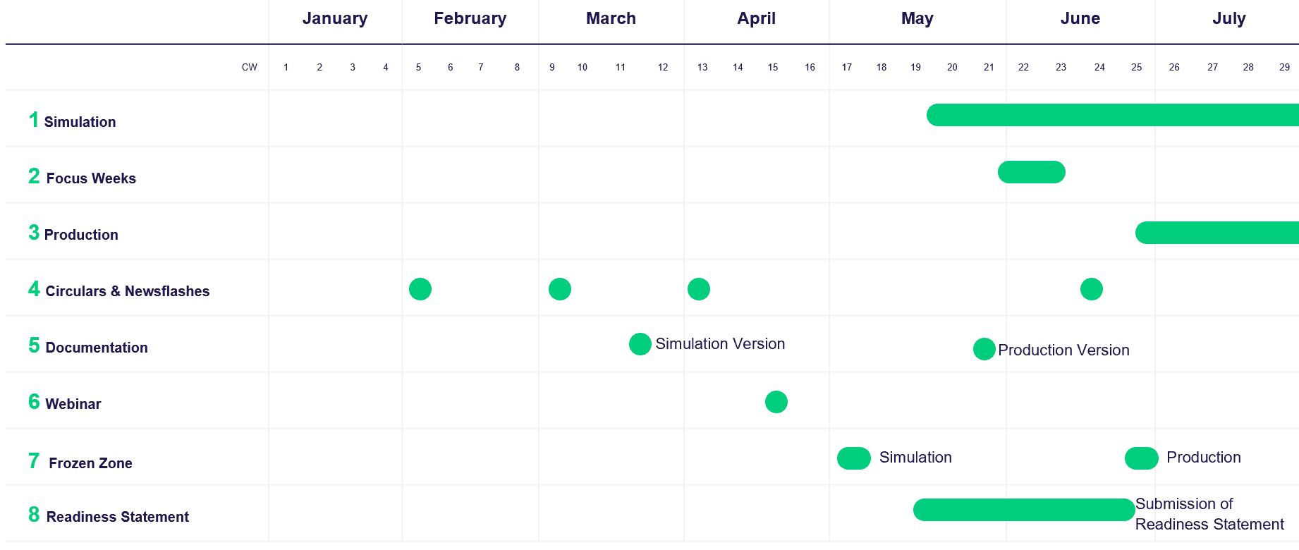
Task: Click the Frozen Zone Production pill marker
Action: [1141, 458]
